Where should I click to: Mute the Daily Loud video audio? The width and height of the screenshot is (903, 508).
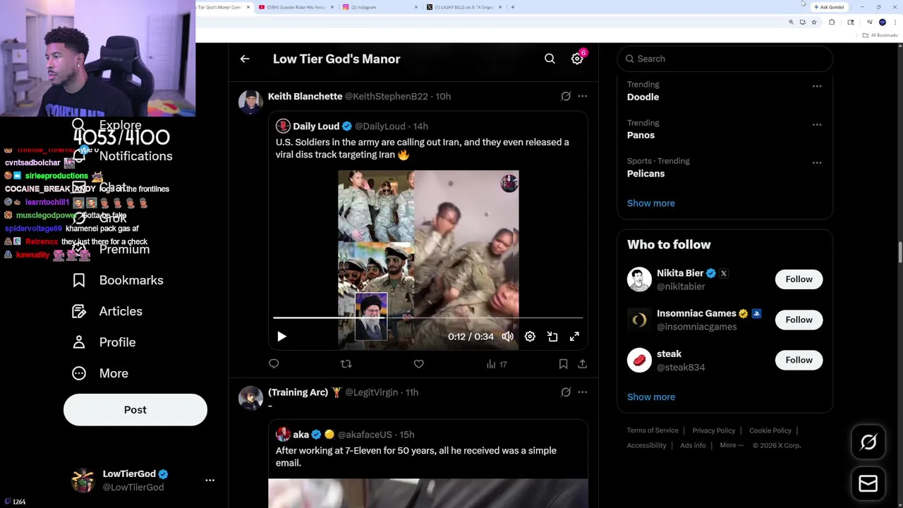coord(508,337)
